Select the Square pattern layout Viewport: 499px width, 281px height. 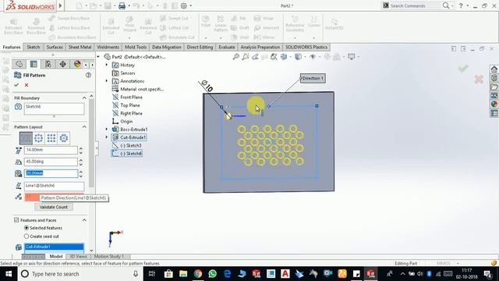(51, 138)
